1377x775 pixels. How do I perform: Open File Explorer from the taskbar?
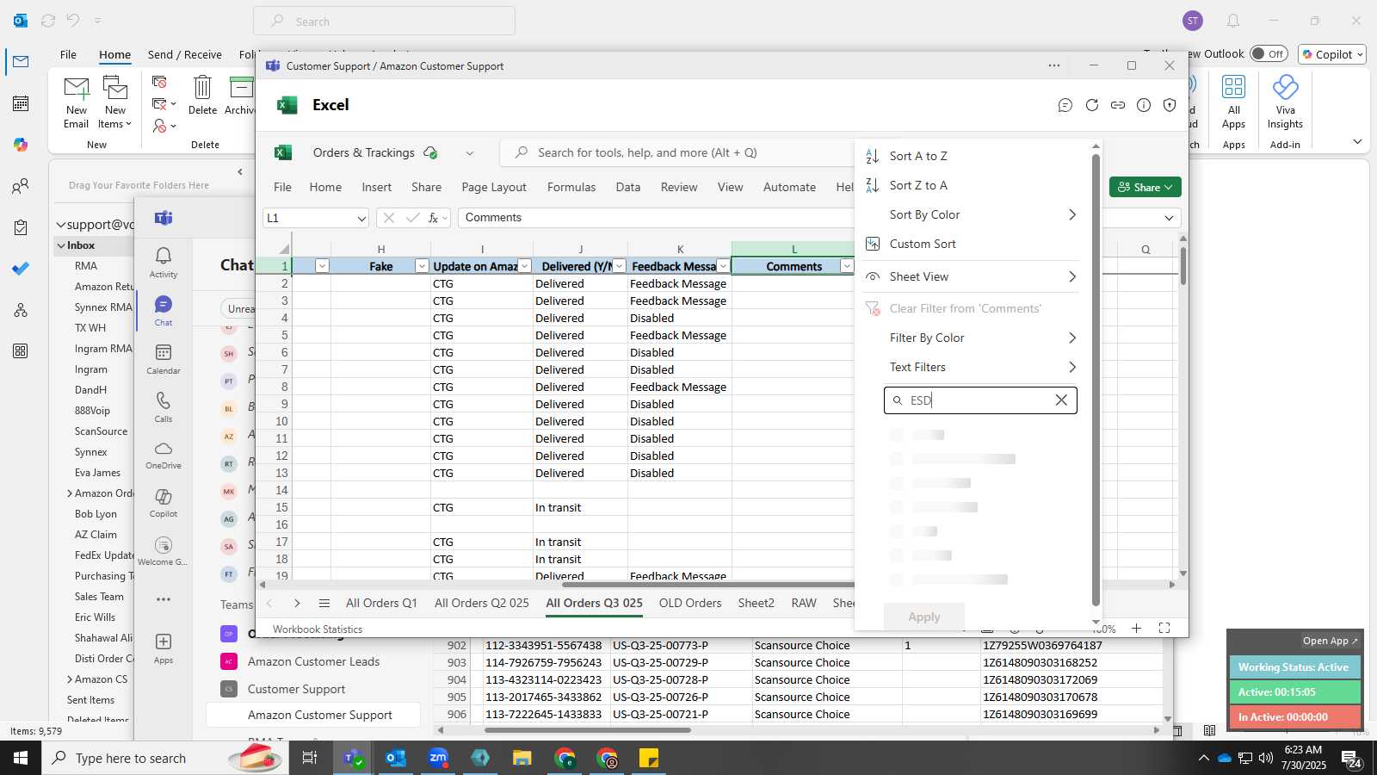tap(522, 758)
